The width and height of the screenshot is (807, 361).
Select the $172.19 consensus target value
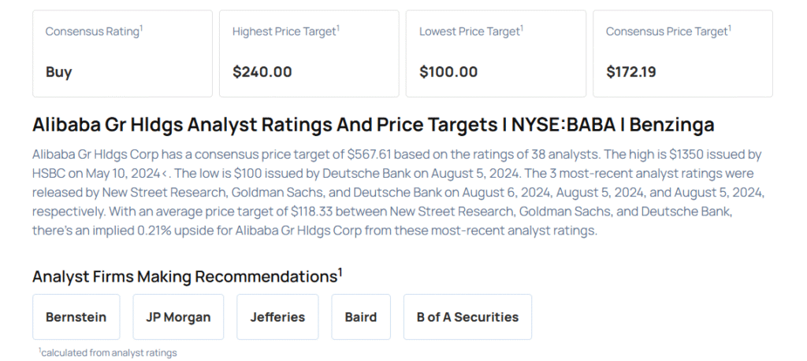631,72
